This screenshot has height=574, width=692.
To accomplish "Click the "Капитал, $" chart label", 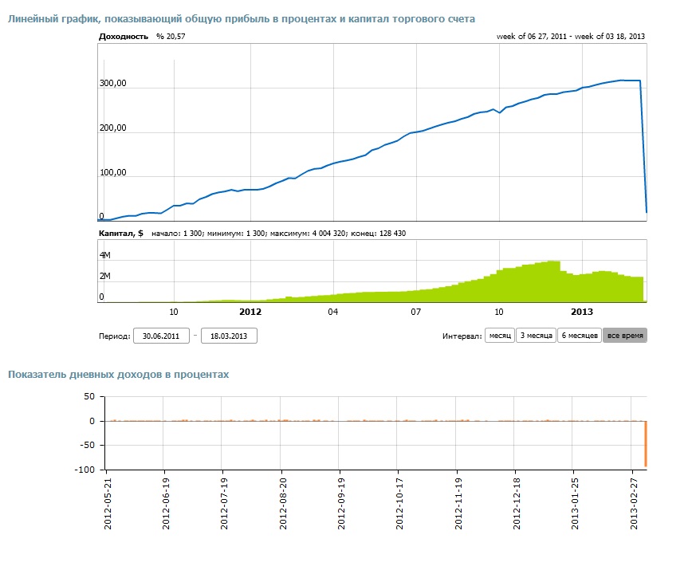I will (120, 233).
